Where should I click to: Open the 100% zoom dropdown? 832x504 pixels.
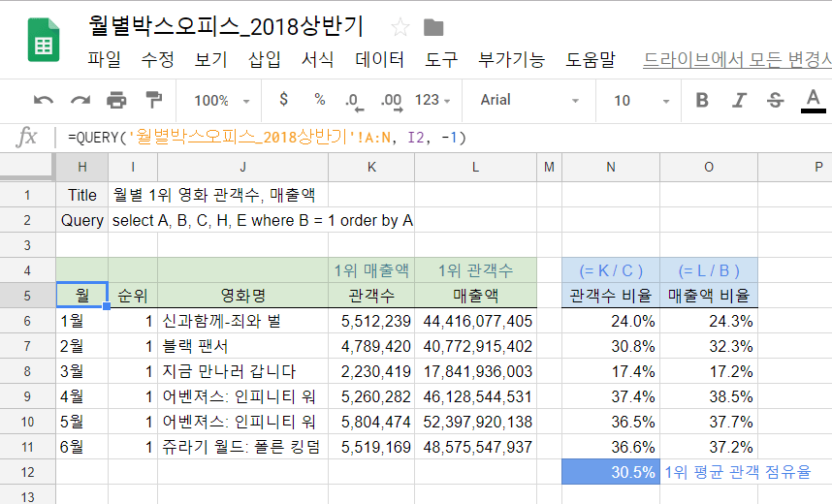pos(221,100)
